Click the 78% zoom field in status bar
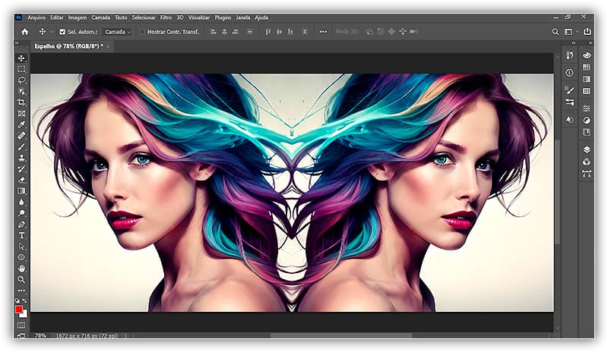608x352 pixels. click(40, 336)
